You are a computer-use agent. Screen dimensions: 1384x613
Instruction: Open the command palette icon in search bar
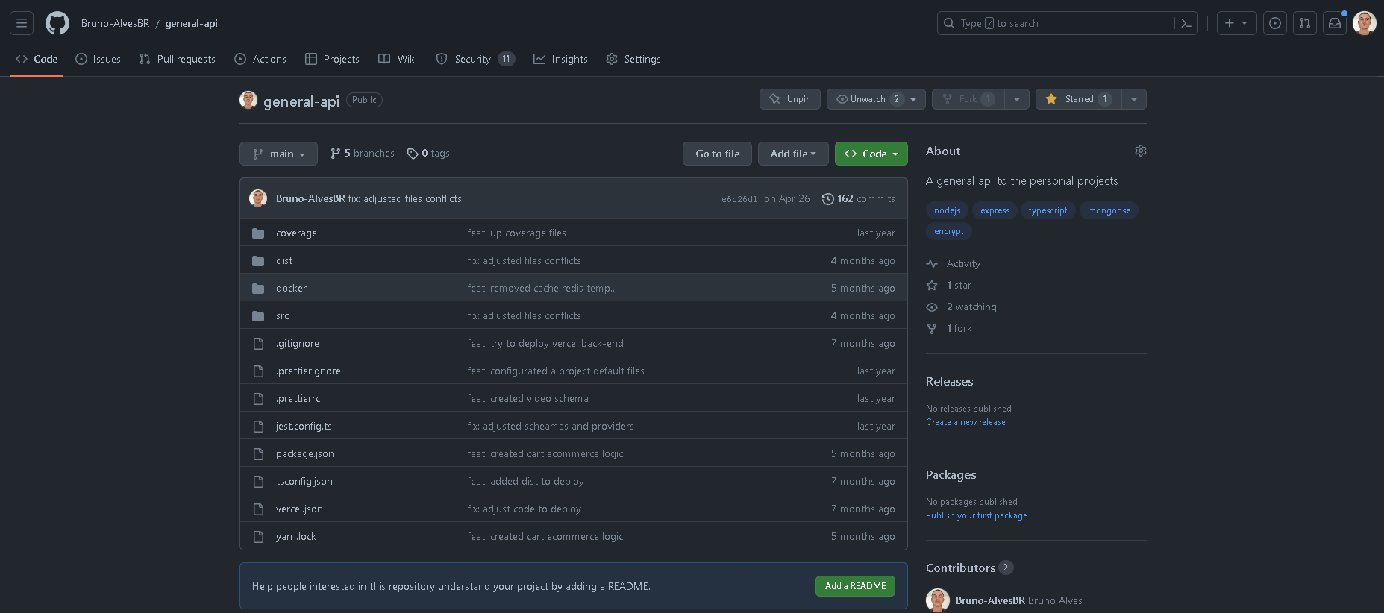pos(1186,23)
